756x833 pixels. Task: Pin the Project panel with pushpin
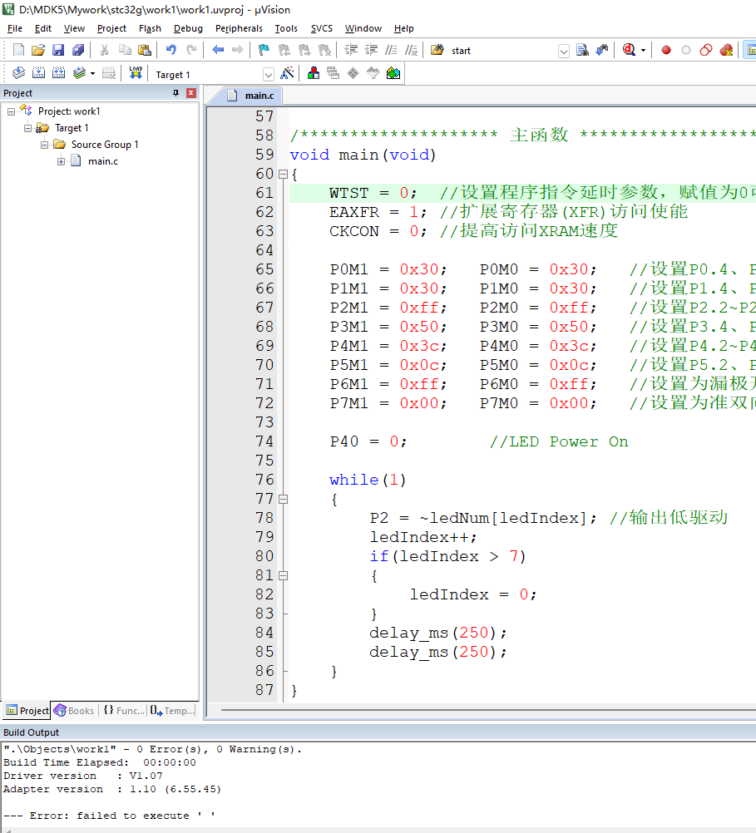tap(175, 93)
